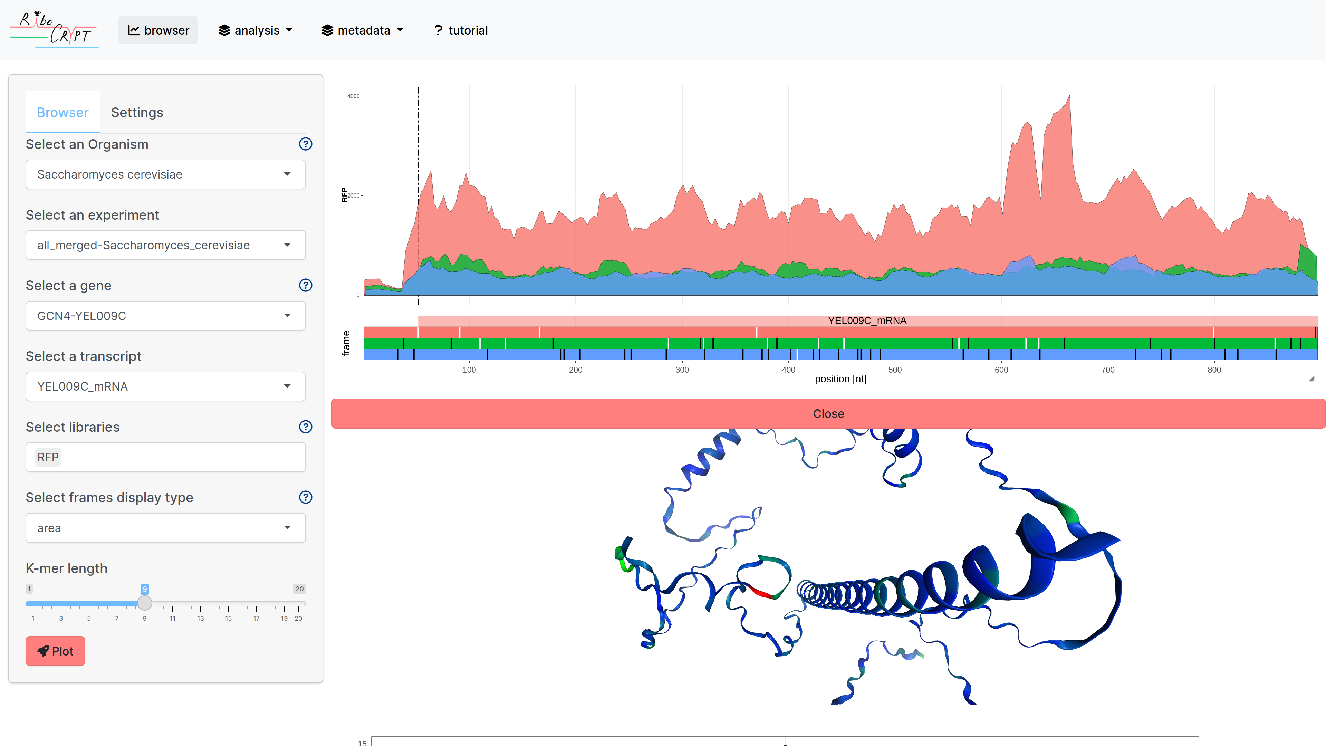The height and width of the screenshot is (746, 1326).
Task: Open the gene dropdown GCN4-YEL009C
Action: tap(165, 316)
